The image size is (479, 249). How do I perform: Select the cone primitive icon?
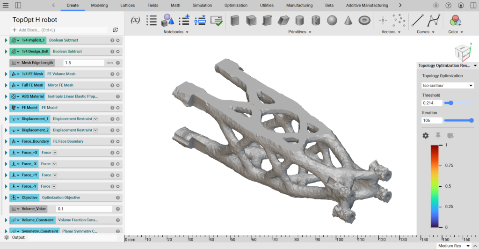[348, 21]
